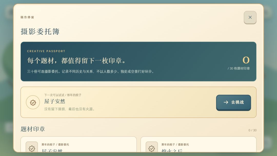Click the right card's 那年的院子 / 摄影委托 label
Image resolution: width=277 pixels, height=156 pixels.
click(x=175, y=144)
